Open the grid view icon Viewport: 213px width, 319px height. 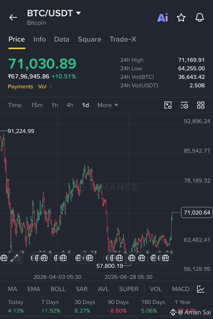(201, 105)
